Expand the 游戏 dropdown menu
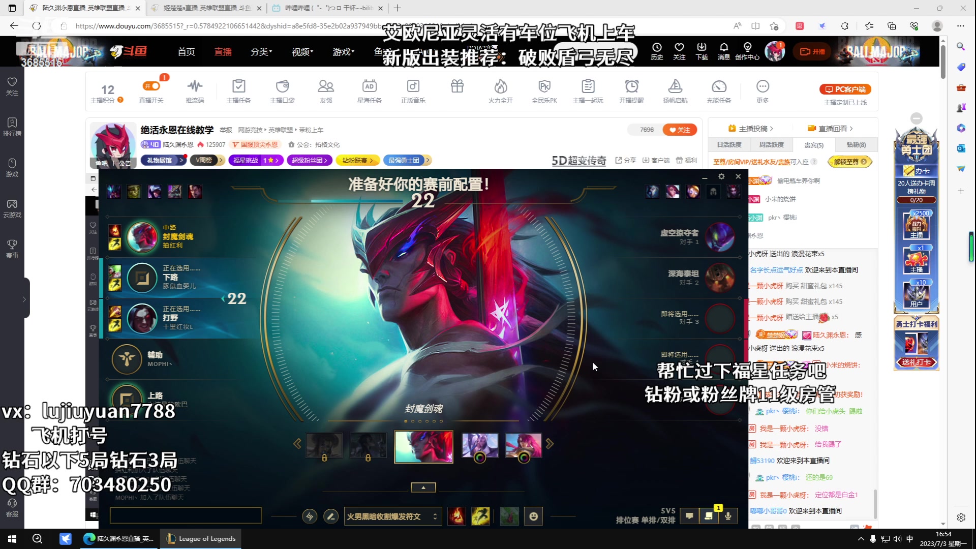 [x=344, y=51]
